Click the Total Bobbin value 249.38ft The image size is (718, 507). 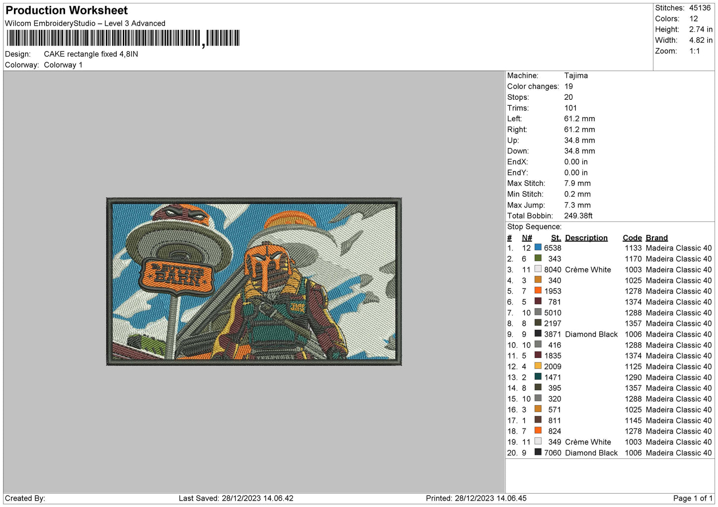pos(578,216)
